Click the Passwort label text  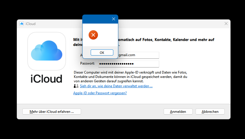(87, 63)
